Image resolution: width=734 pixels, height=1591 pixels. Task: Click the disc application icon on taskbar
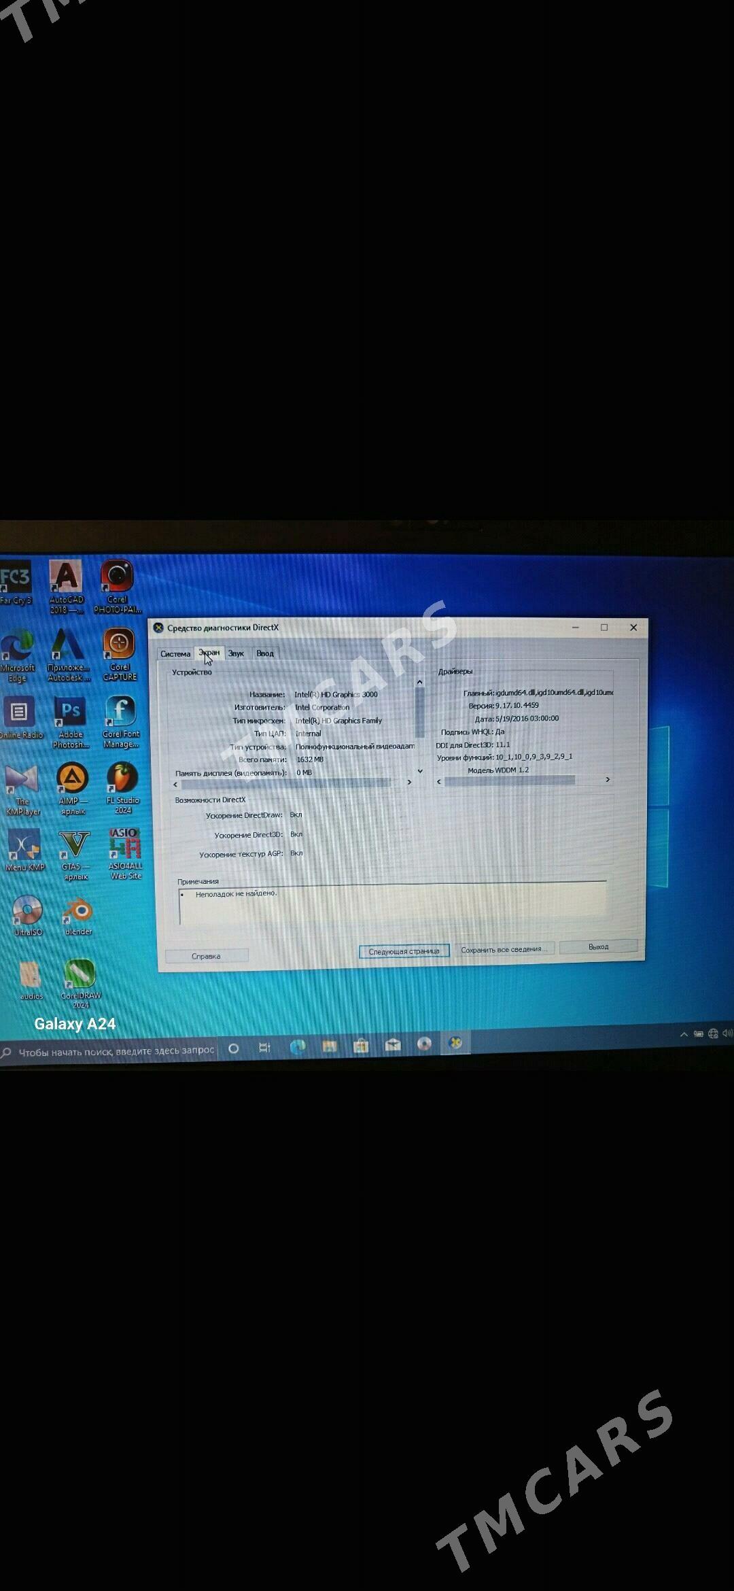(424, 1044)
